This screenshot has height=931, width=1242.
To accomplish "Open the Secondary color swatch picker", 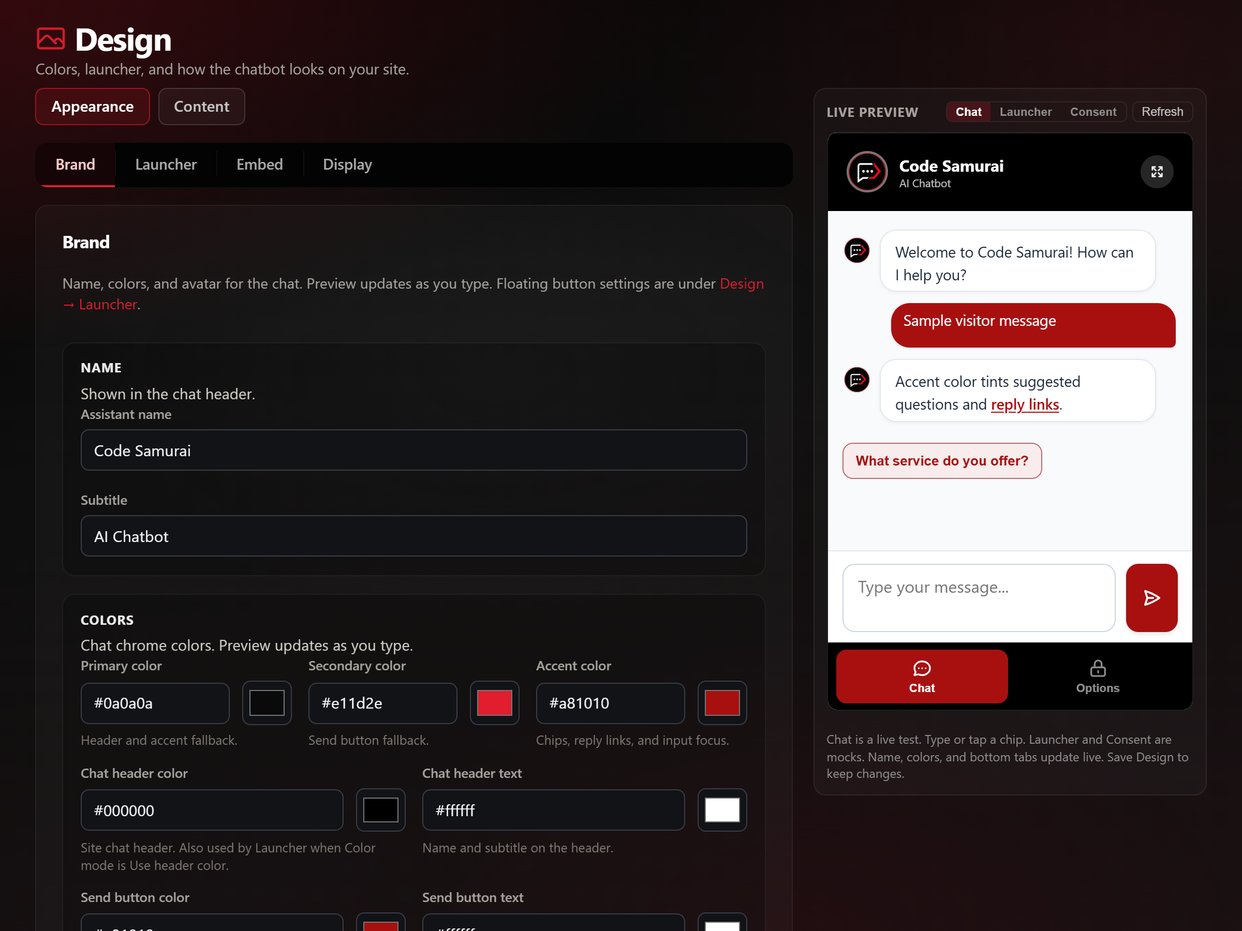I will (494, 703).
